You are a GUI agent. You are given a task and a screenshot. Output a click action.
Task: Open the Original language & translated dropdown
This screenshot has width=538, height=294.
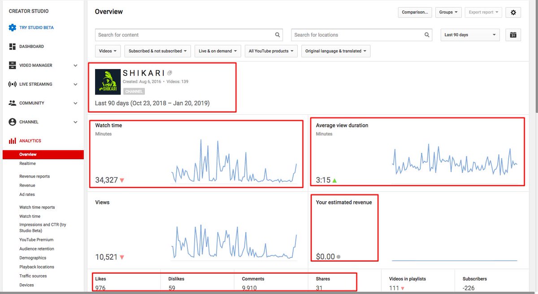tap(336, 51)
